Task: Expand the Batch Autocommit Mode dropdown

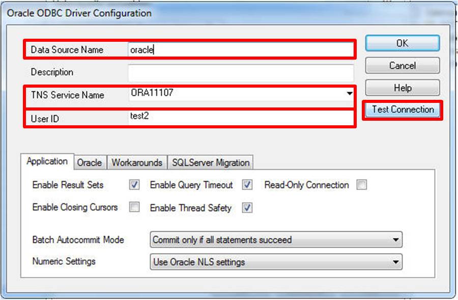Action: pos(396,239)
